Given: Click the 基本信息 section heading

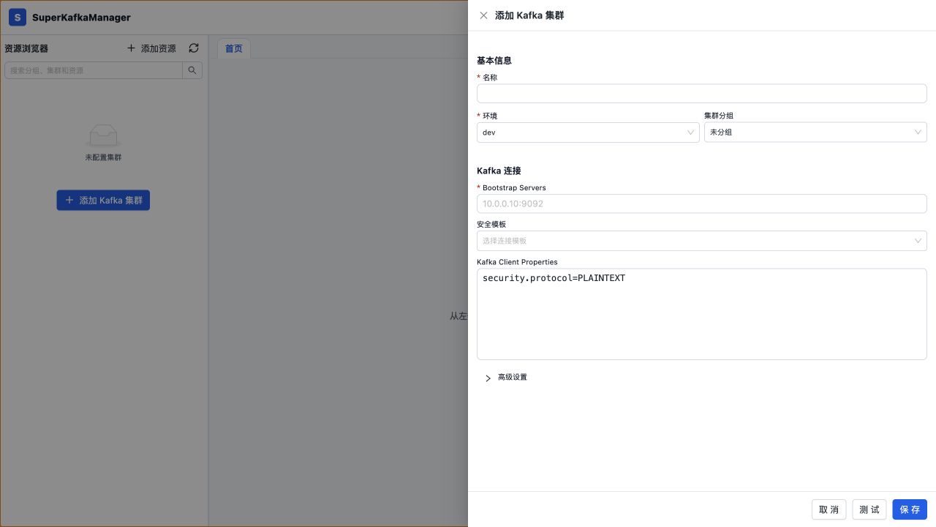Looking at the screenshot, I should pos(494,61).
